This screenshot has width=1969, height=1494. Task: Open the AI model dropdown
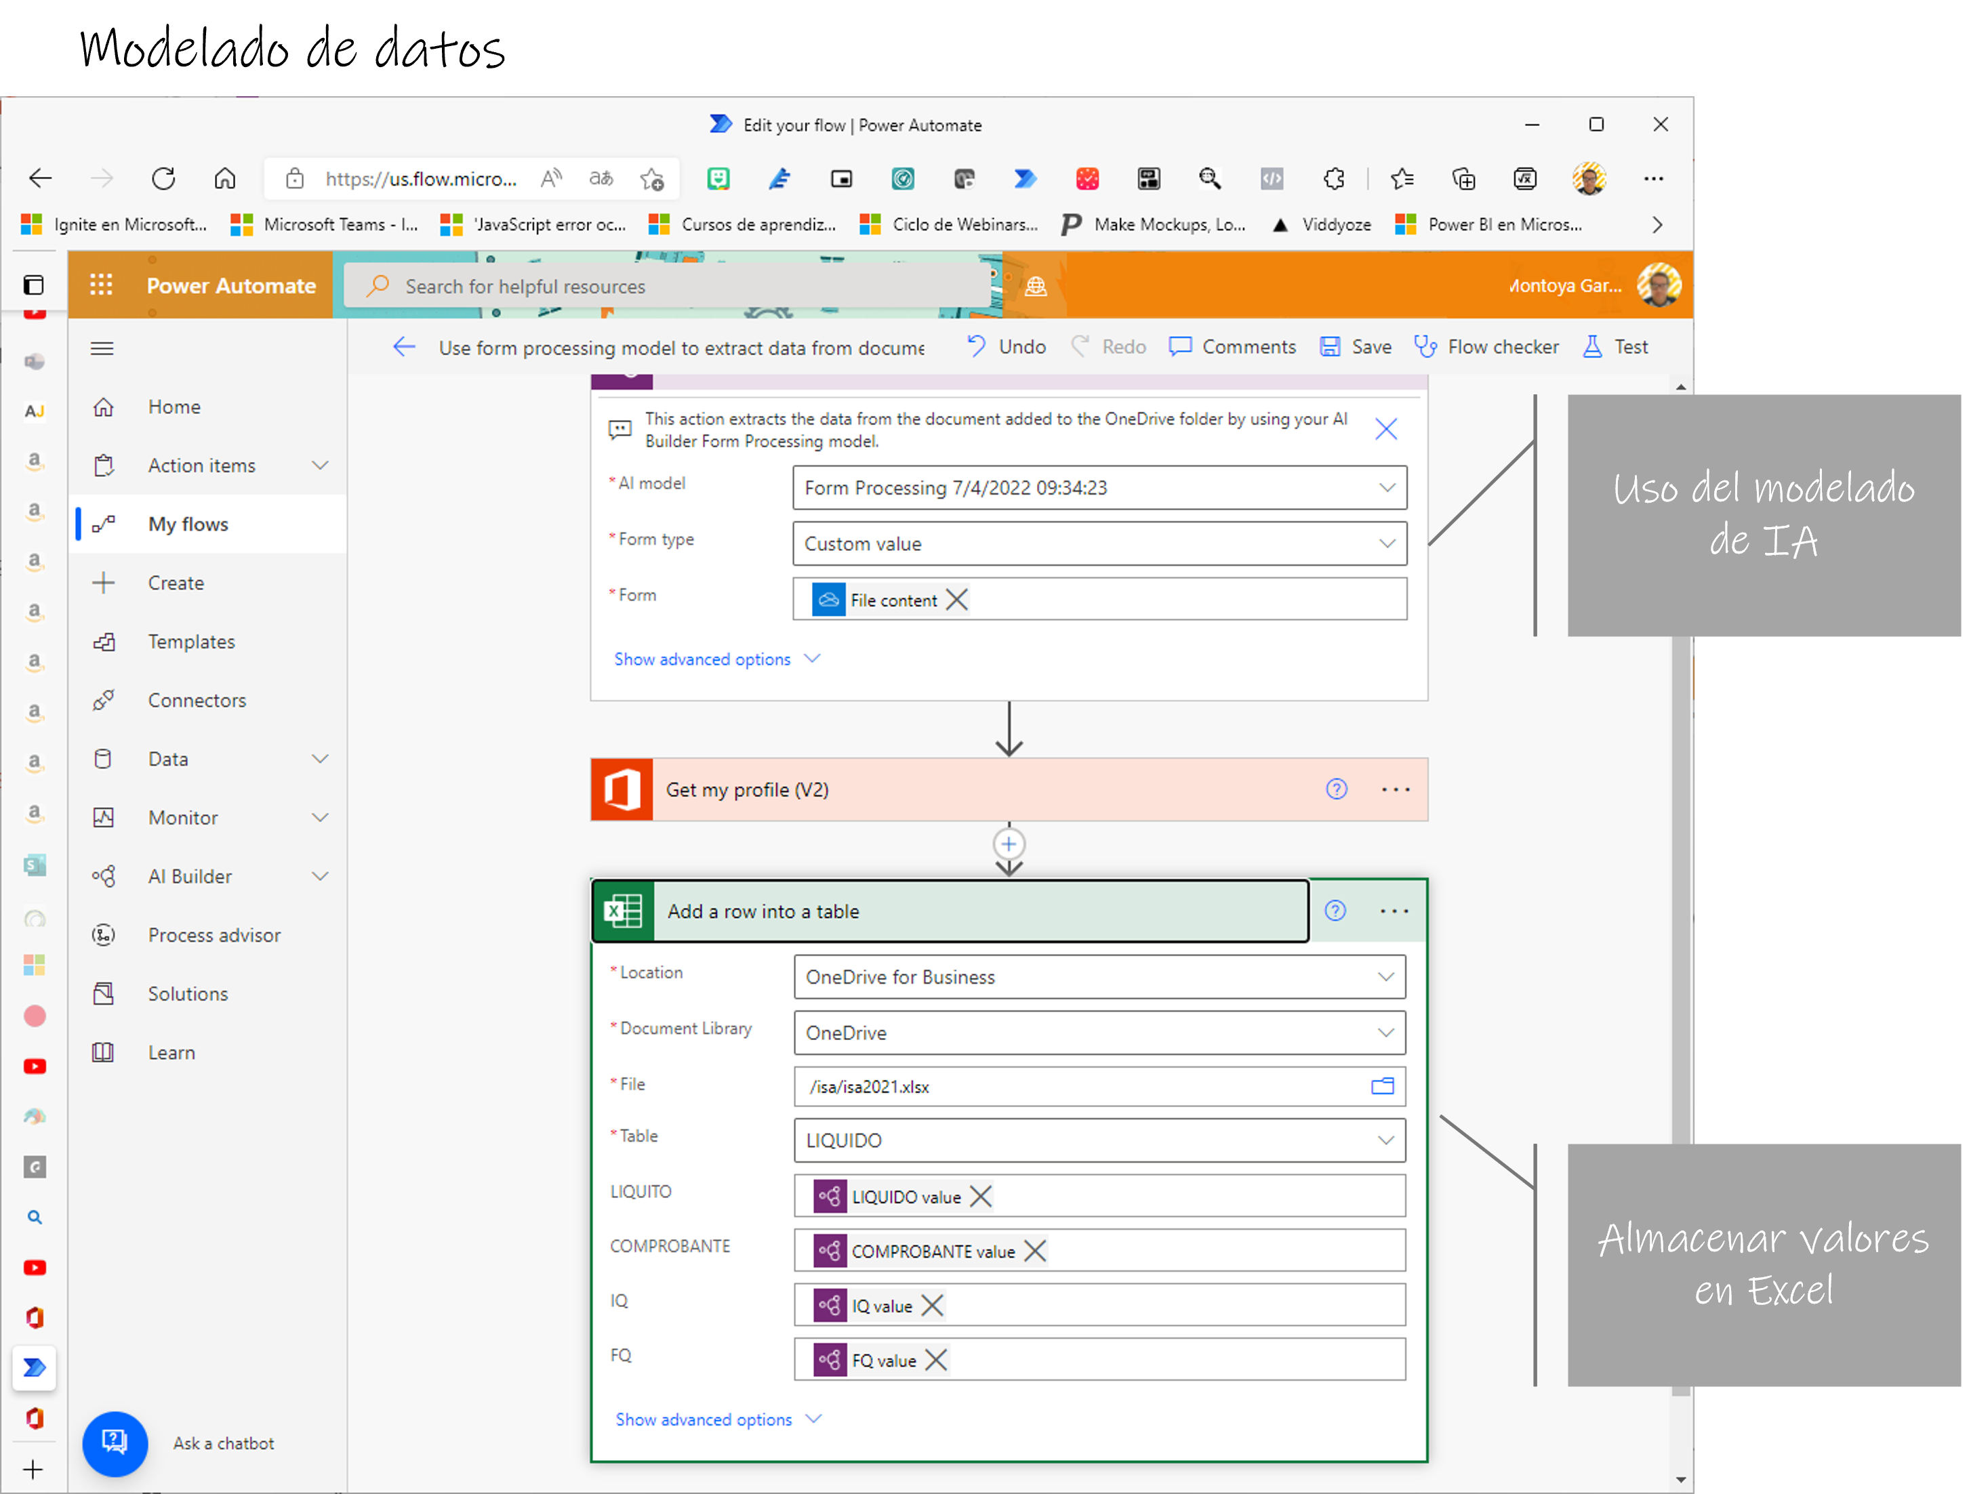point(1386,486)
